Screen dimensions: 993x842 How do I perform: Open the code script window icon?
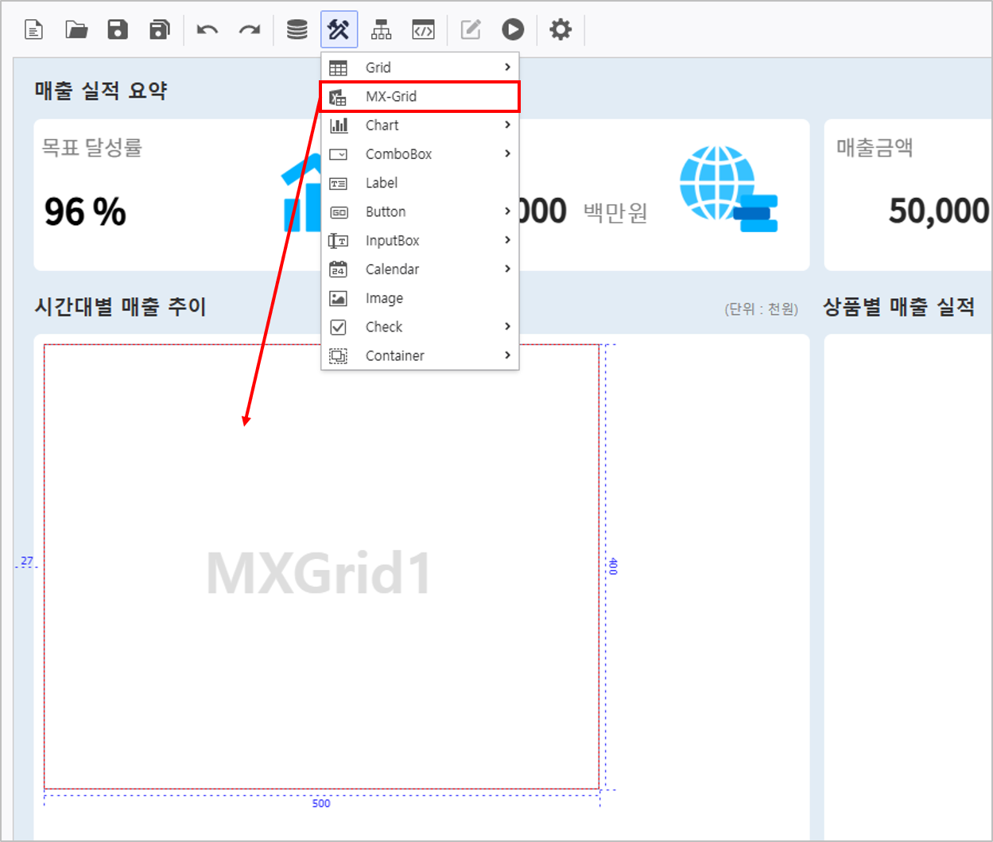pos(423,30)
